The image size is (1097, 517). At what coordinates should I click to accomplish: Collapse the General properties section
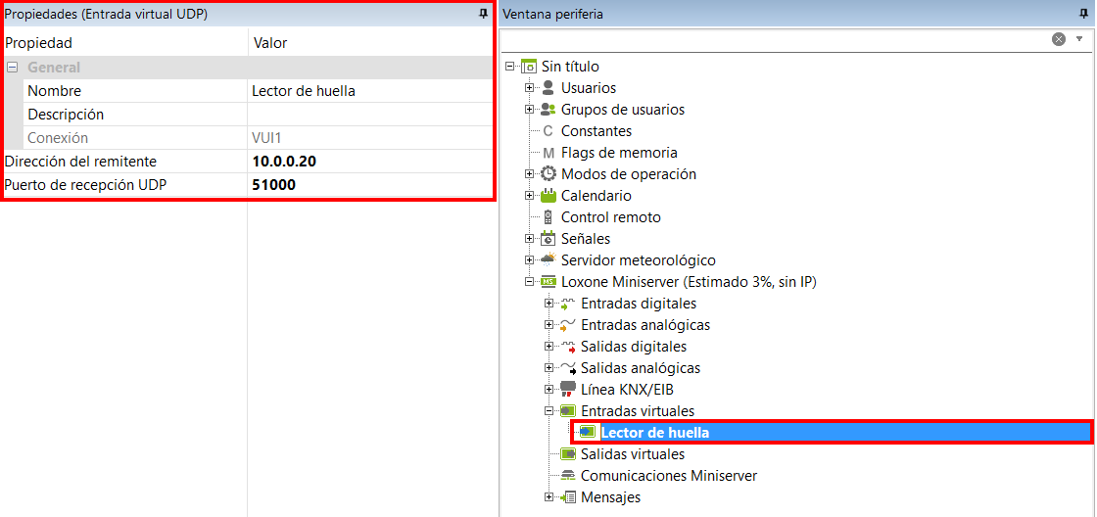click(x=13, y=68)
